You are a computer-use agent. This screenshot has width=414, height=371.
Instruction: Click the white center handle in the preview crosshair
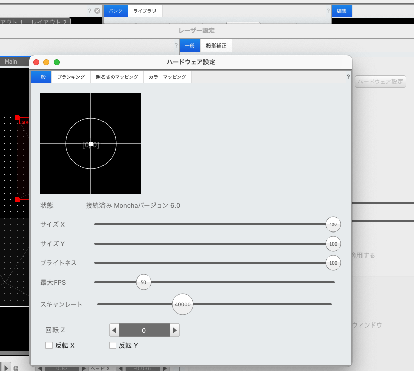point(91,144)
